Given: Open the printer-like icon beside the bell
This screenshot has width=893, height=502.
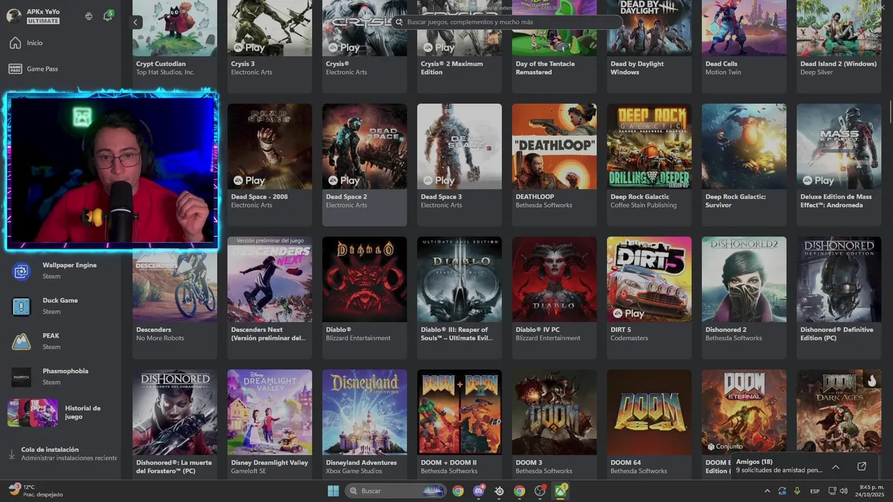Looking at the screenshot, I should coord(89,16).
